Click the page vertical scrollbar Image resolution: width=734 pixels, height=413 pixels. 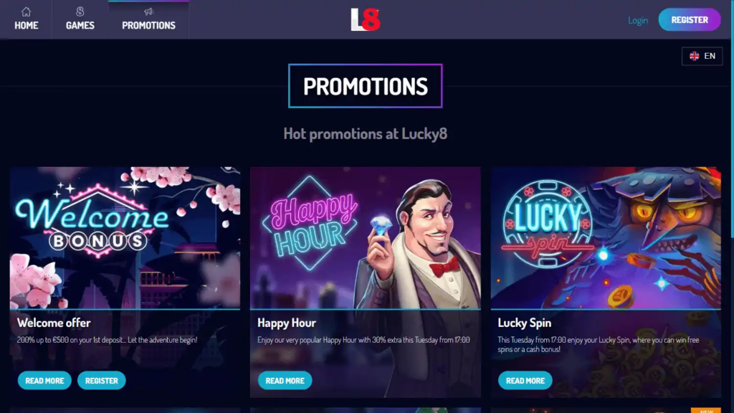[x=731, y=206]
